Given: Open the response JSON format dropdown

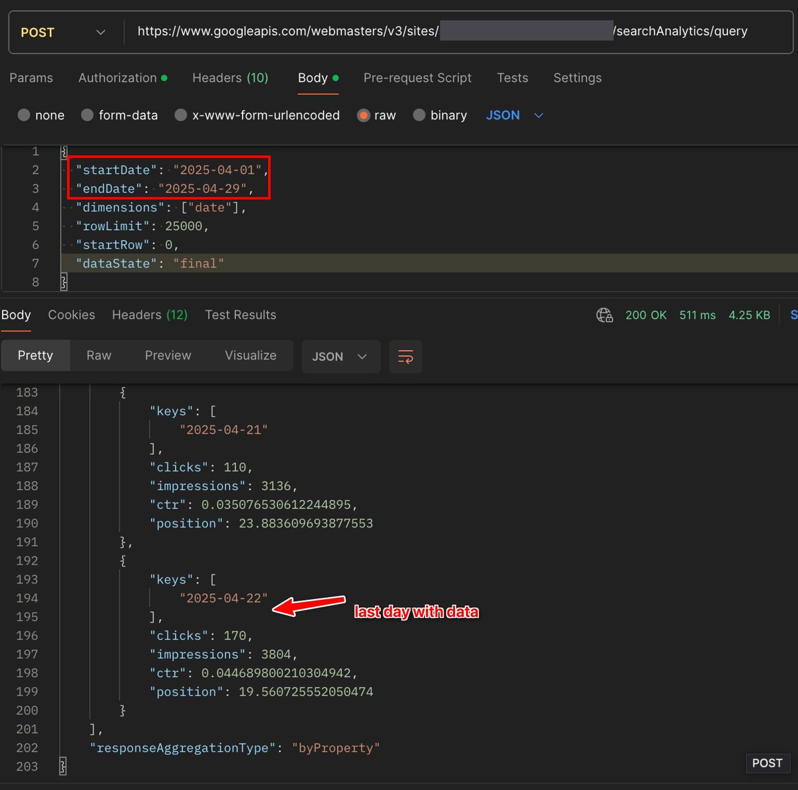Looking at the screenshot, I should 340,356.
